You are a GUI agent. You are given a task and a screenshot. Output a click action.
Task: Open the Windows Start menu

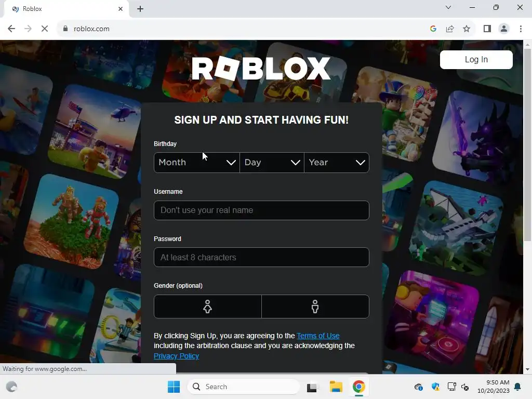174,387
